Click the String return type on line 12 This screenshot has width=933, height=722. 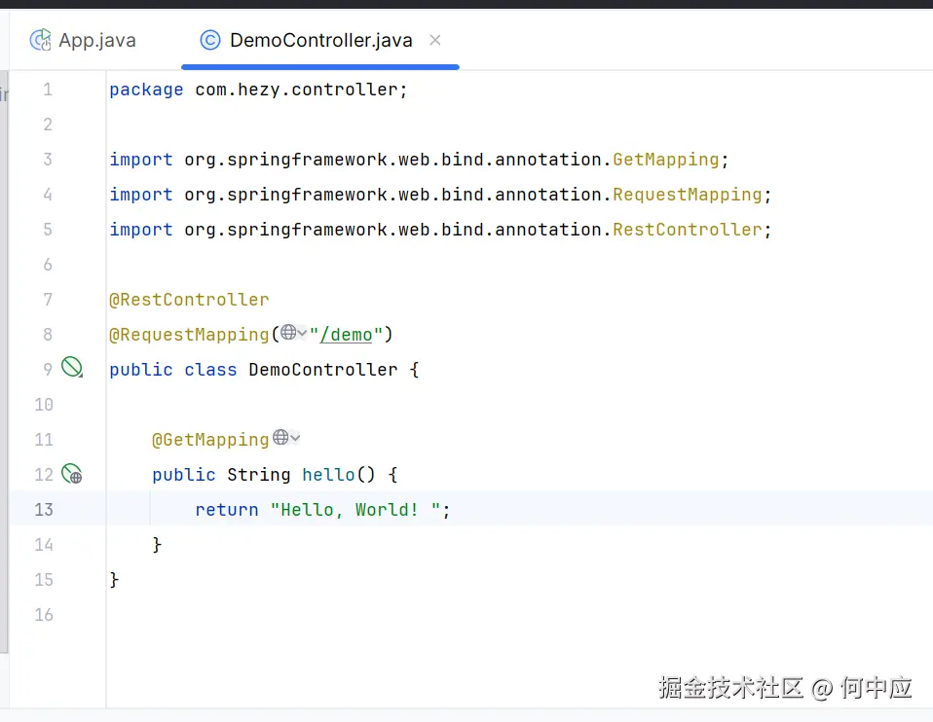click(x=259, y=475)
